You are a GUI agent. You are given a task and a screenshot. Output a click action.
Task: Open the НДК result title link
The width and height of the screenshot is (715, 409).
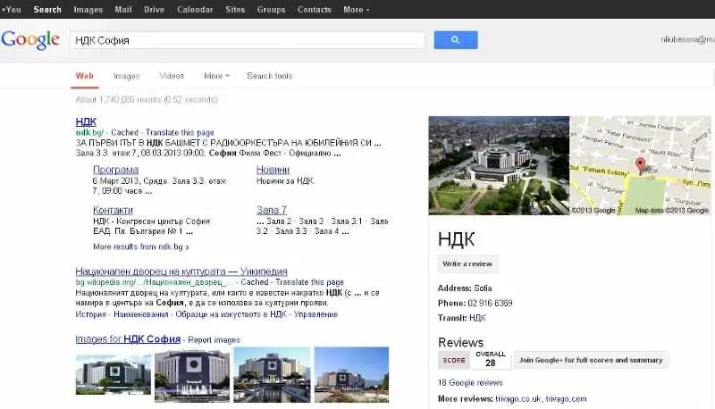pos(86,121)
